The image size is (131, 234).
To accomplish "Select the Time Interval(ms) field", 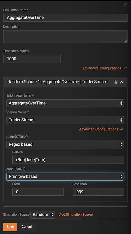I will [32, 59].
